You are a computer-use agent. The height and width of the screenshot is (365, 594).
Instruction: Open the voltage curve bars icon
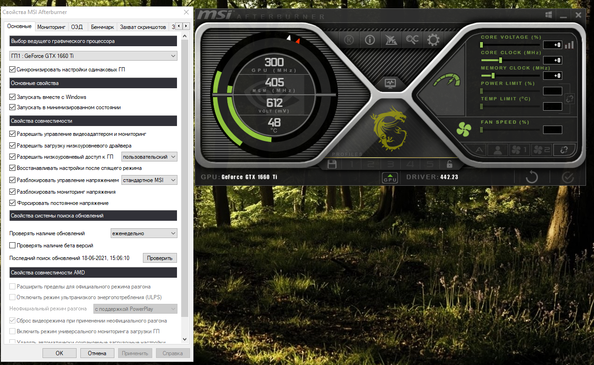coord(569,45)
